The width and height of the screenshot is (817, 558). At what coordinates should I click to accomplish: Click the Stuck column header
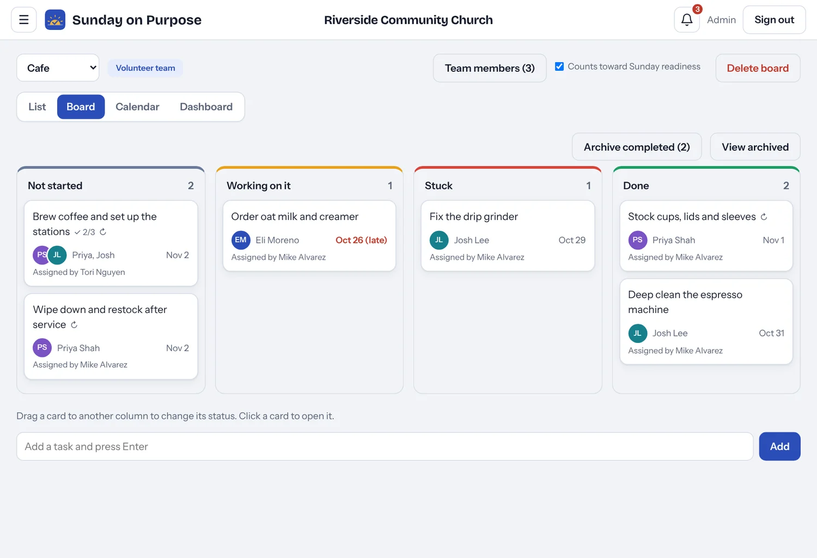pos(438,186)
